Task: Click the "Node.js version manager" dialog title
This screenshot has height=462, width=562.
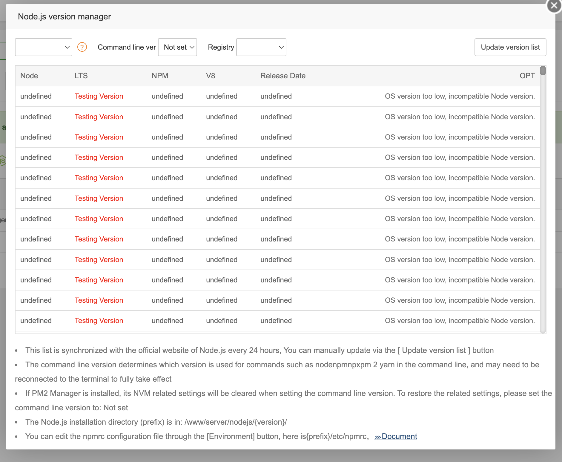Action: tap(65, 17)
